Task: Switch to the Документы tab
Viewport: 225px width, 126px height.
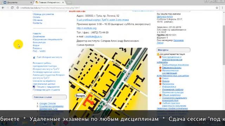Action: point(17,2)
